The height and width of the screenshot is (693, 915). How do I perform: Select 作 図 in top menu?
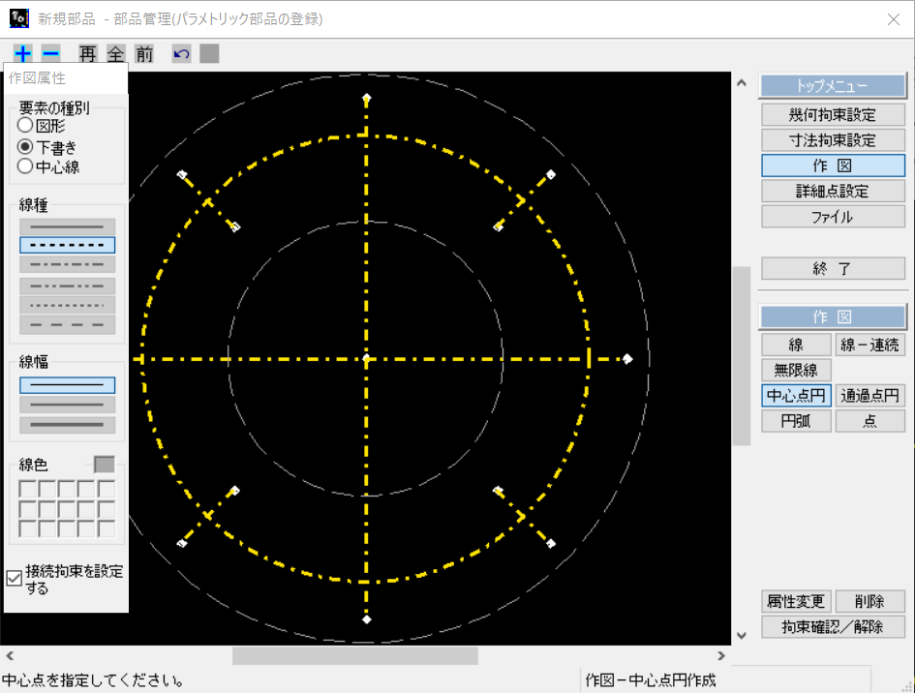833,166
